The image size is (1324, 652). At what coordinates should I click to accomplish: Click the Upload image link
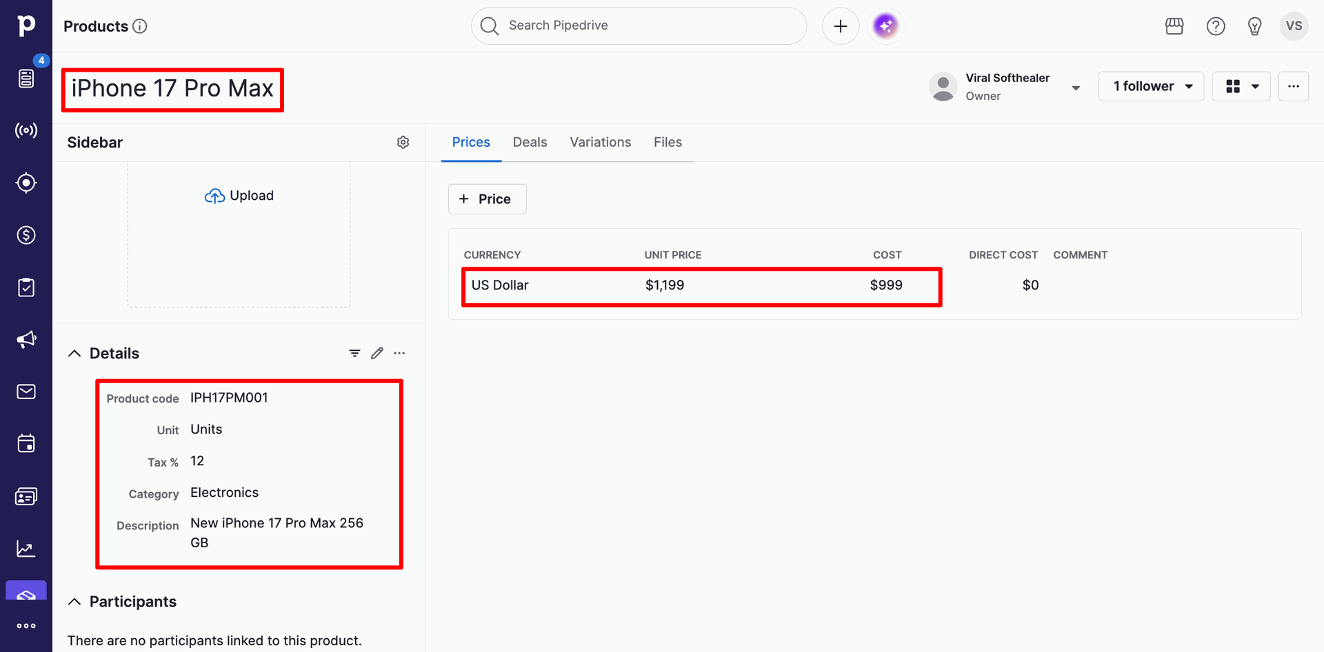tap(239, 196)
